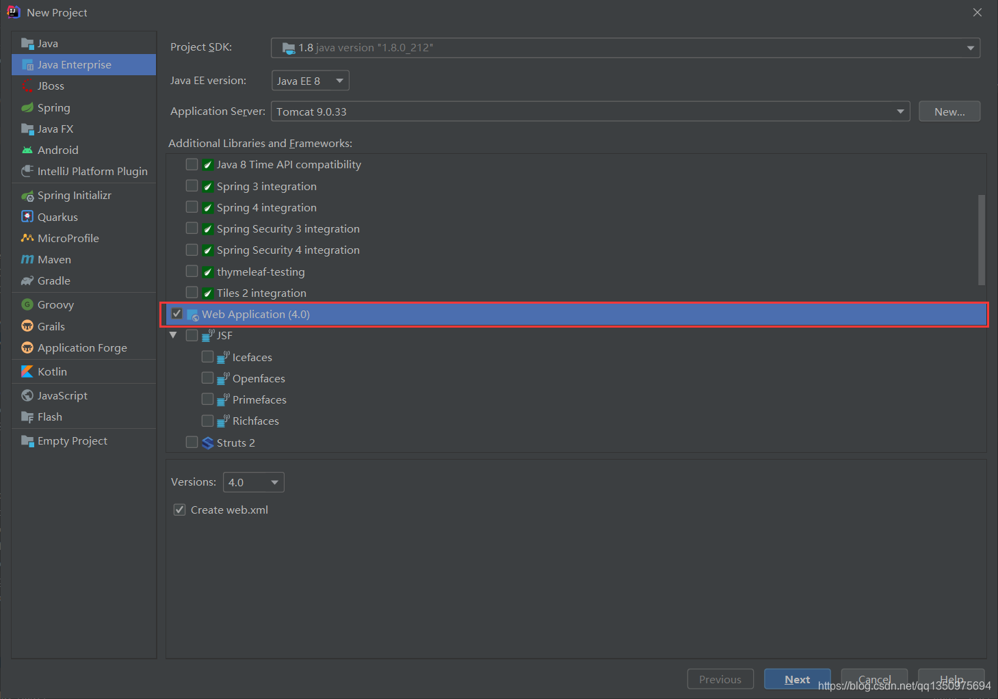
Task: Click the JavaScript globe icon
Action: point(27,395)
